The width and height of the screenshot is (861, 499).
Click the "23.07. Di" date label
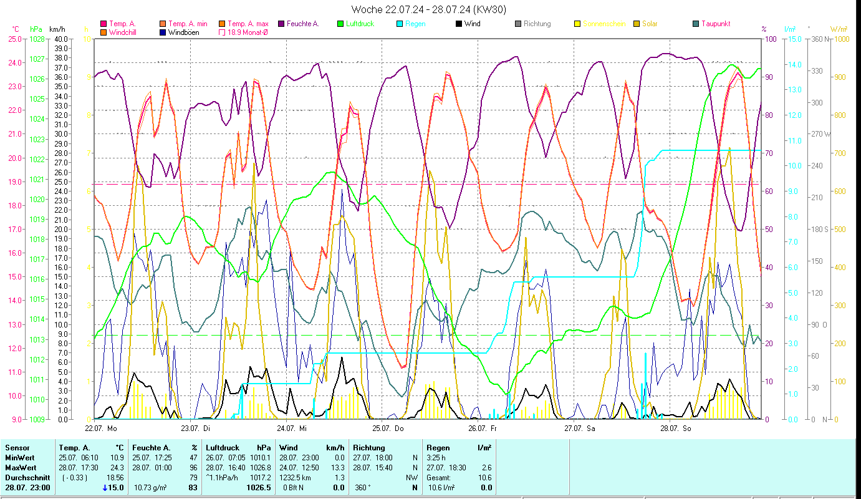tap(196, 429)
